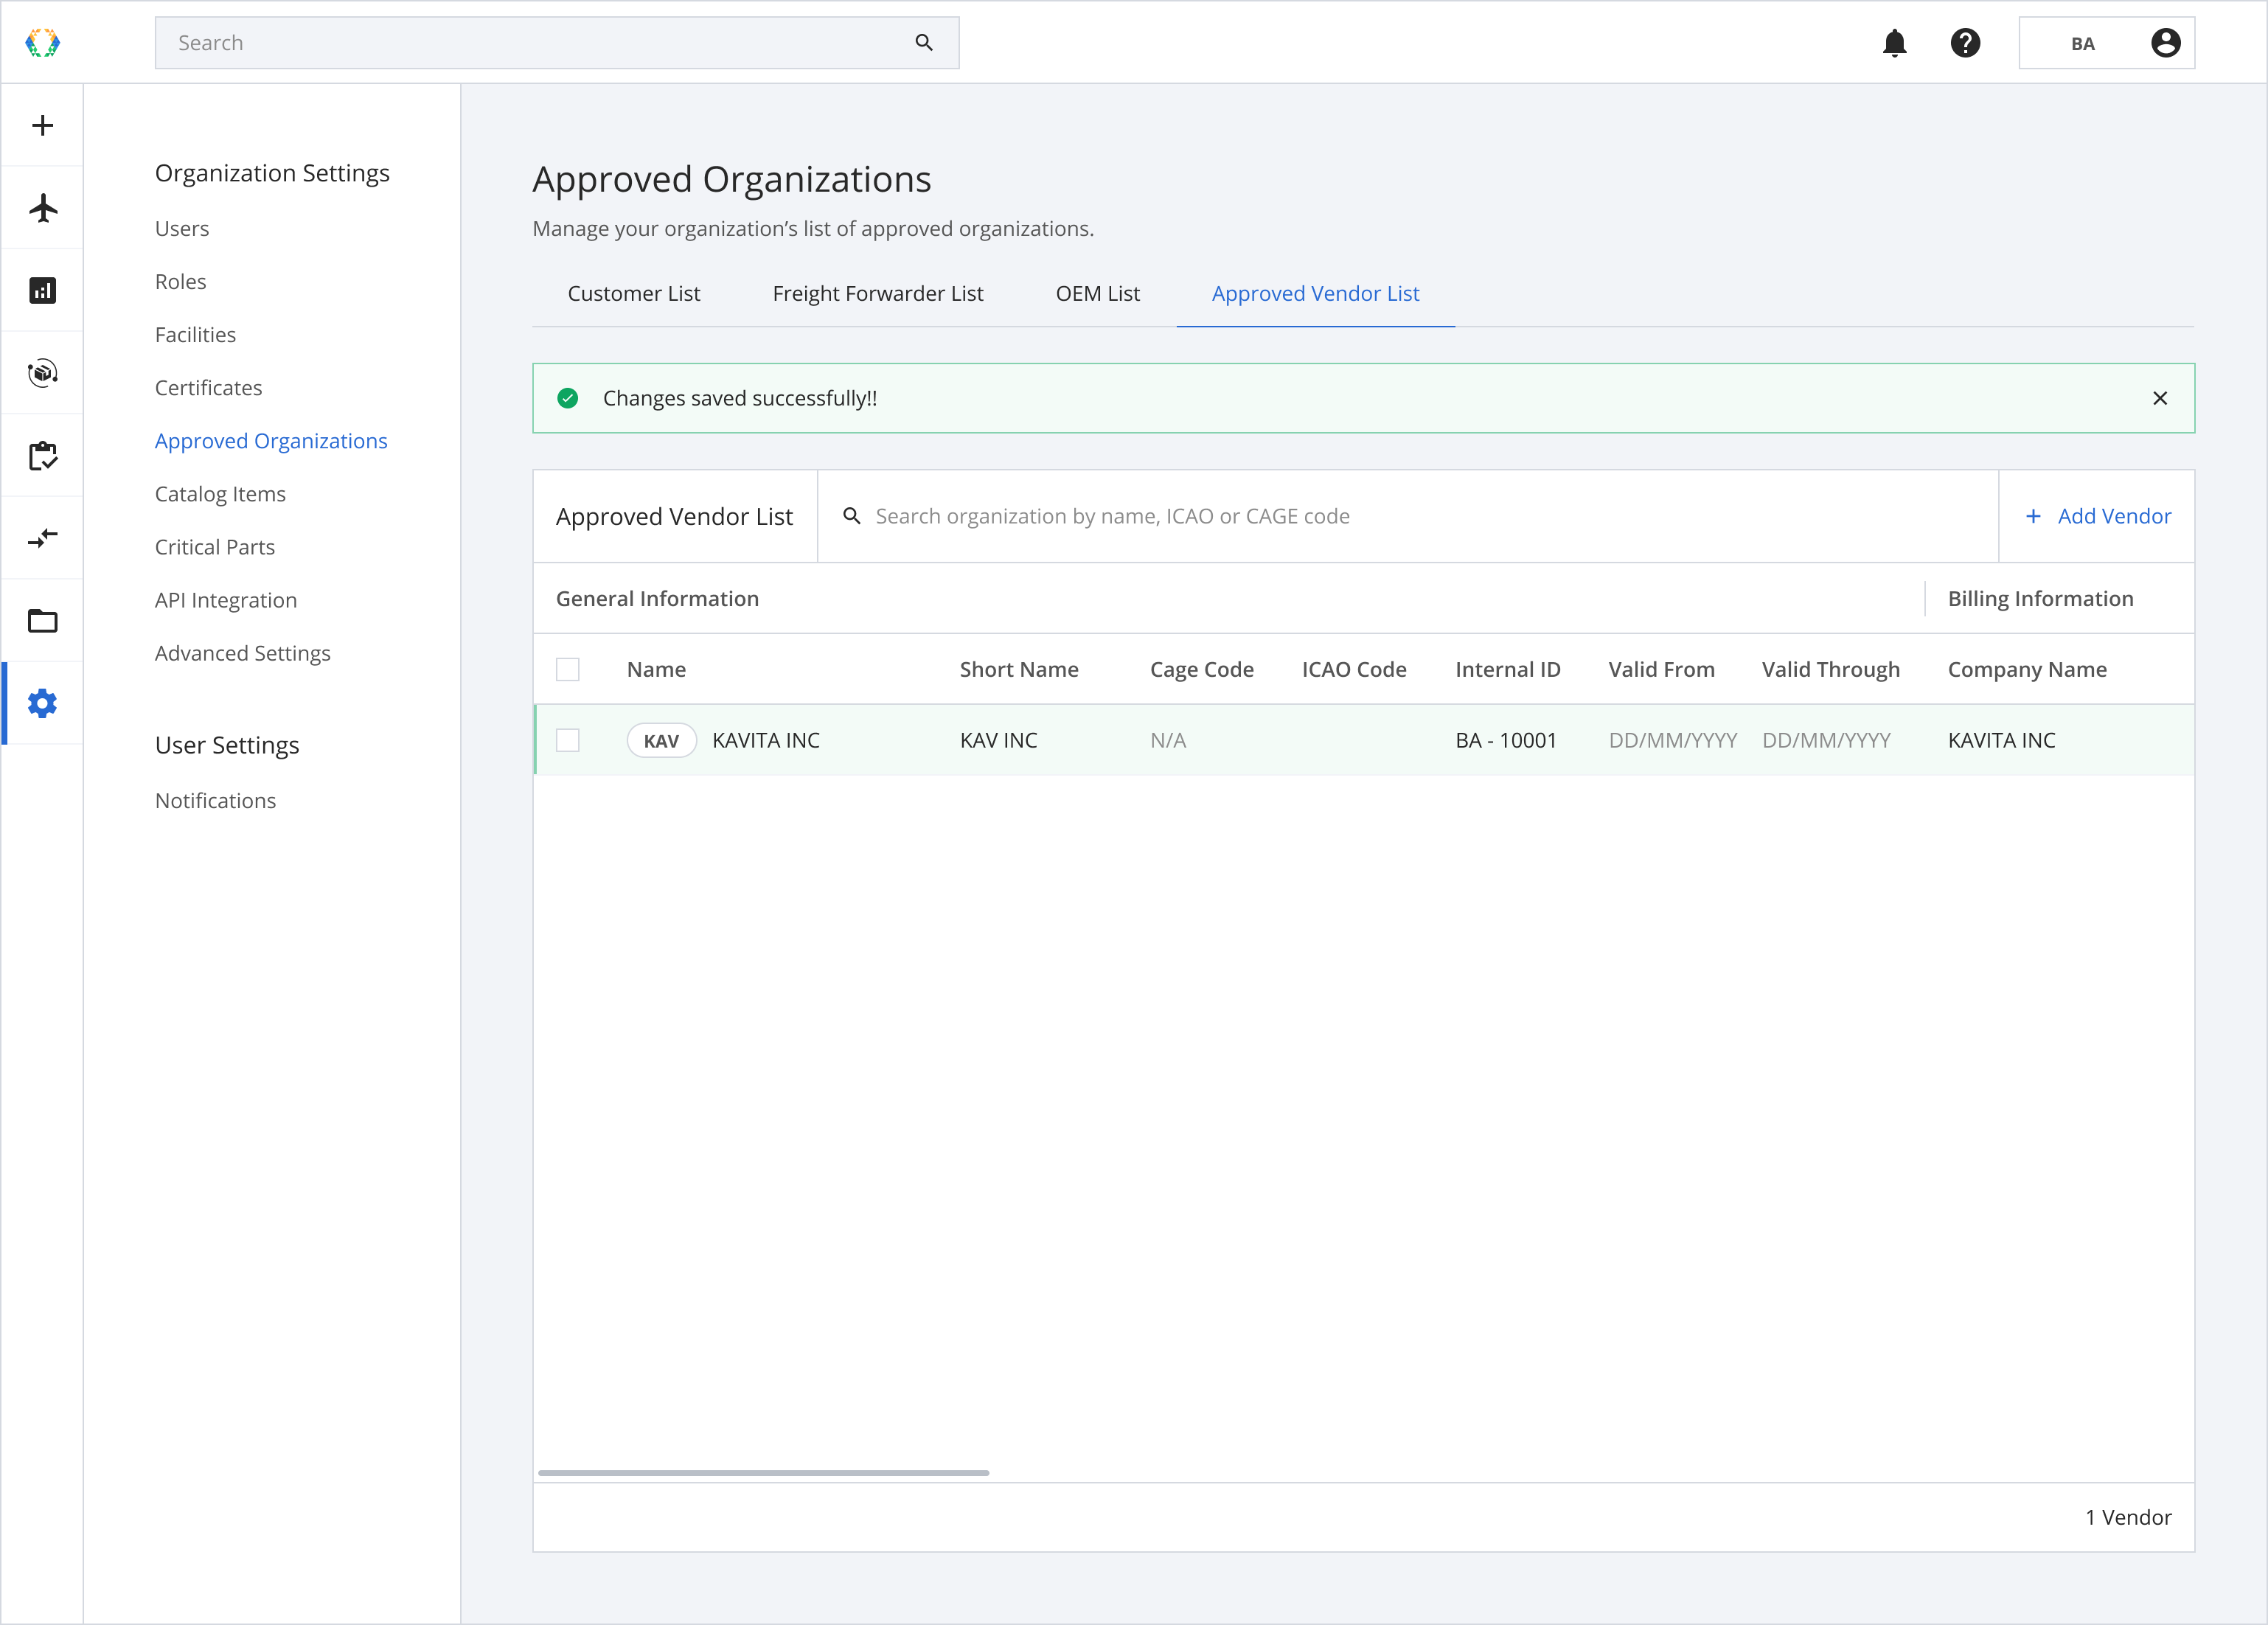Open the folder icon in the sidebar

42,621
